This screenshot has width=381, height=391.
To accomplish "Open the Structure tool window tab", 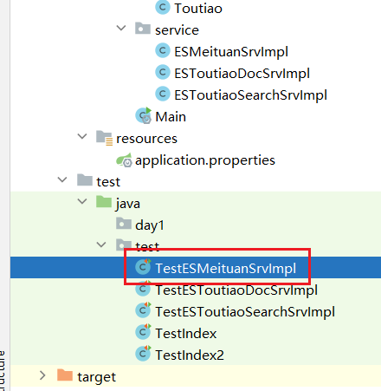I will click(3, 371).
